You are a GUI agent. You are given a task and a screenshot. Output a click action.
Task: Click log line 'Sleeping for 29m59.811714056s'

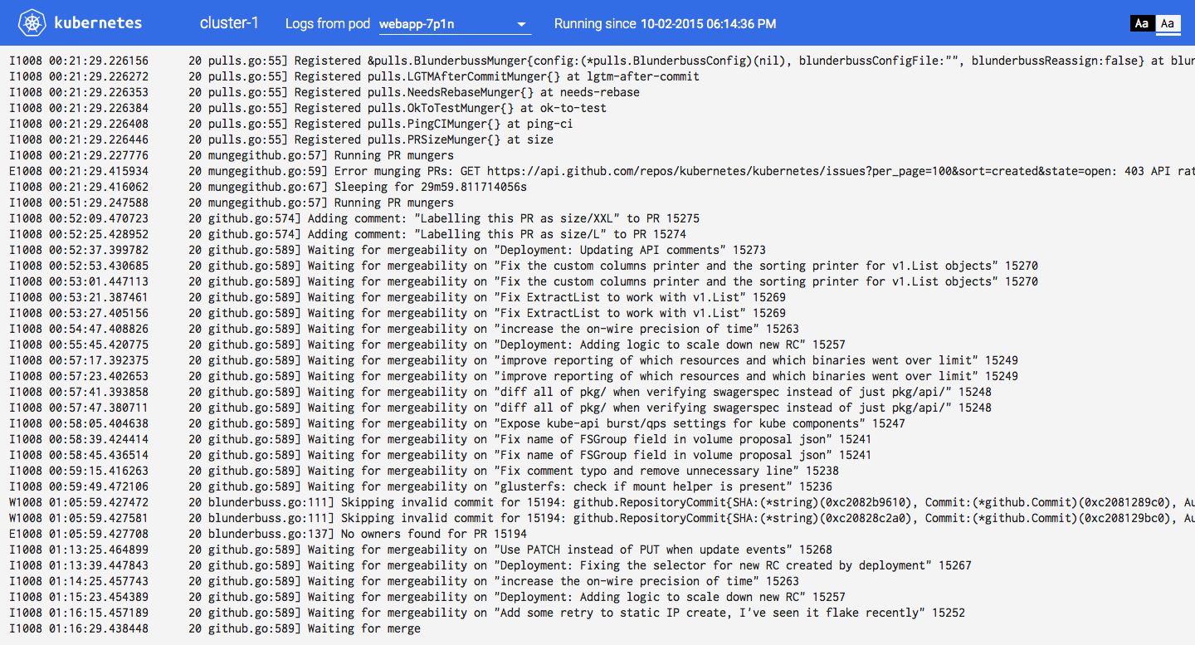[x=268, y=187]
